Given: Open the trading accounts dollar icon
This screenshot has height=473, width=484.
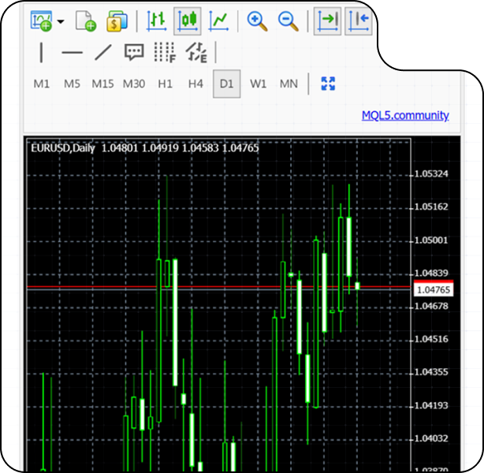Looking at the screenshot, I should coord(117,20).
